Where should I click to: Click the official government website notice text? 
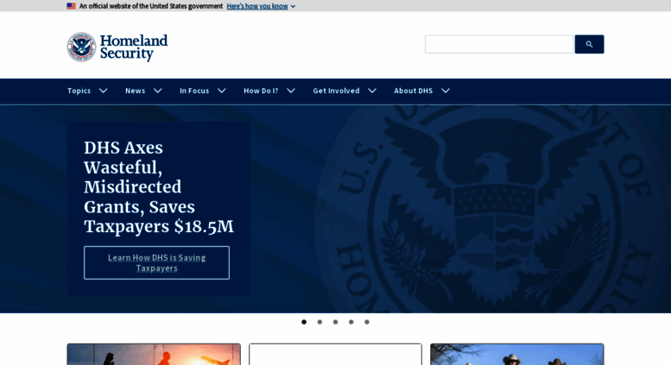tap(151, 6)
